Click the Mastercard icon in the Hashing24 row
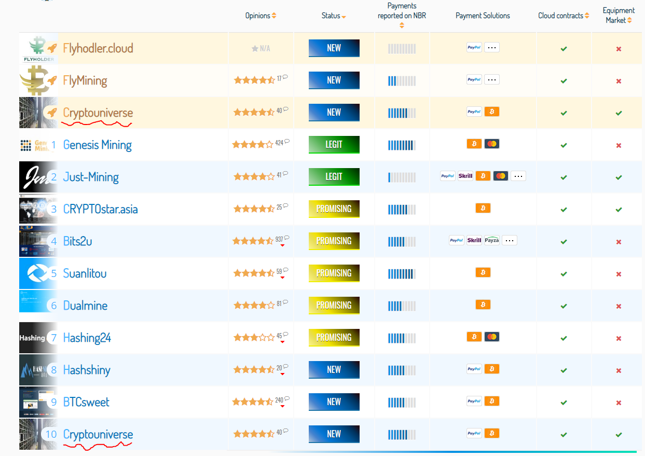The height and width of the screenshot is (456, 645). tap(492, 337)
